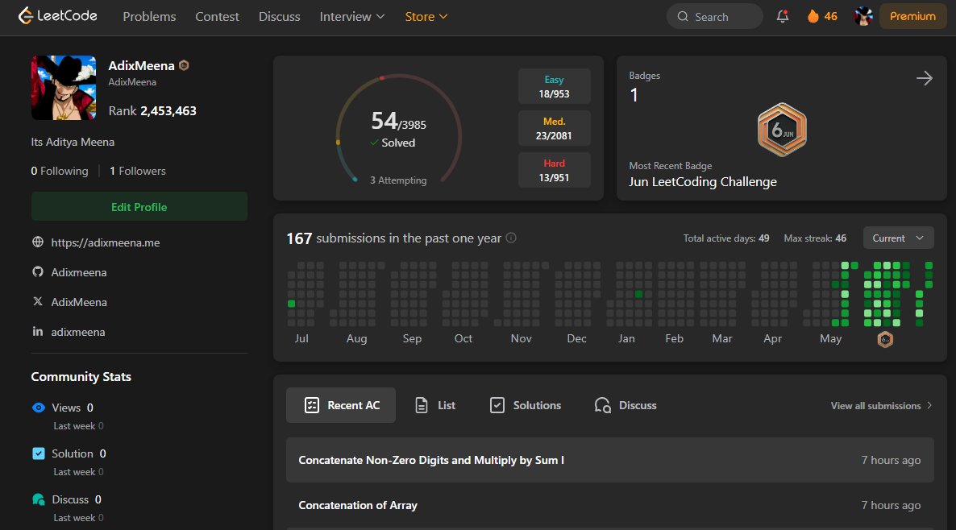Click the Community Stats heading

[81, 376]
